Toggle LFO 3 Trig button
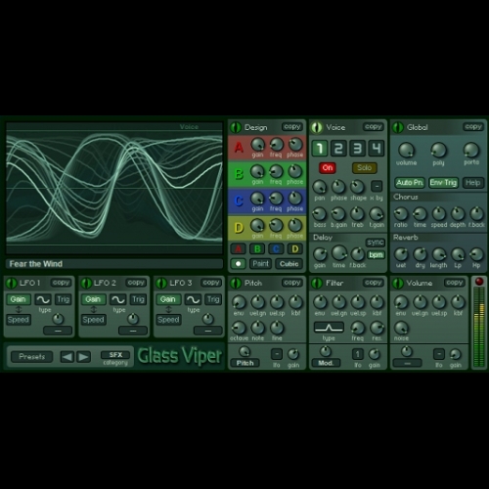The image size is (489, 489). click(213, 299)
